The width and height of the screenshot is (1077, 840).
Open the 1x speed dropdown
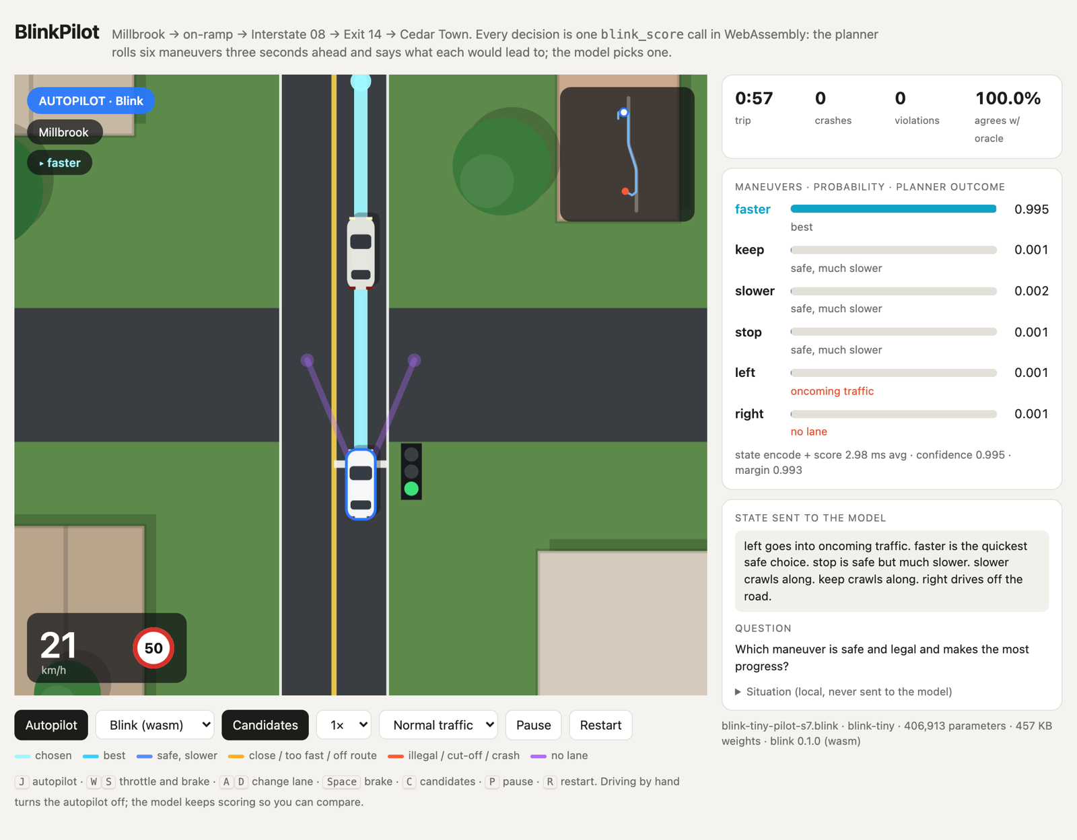point(344,725)
